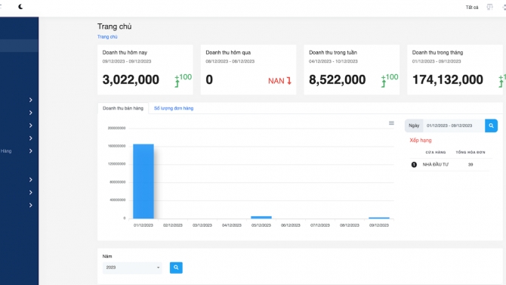Viewport: 506px width, 285px height.
Task: Click the 01/12/2023 revenue bar
Action: click(143, 181)
